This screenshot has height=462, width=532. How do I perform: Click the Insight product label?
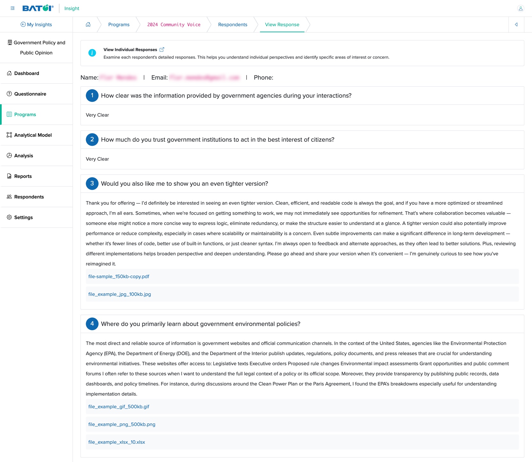72,8
